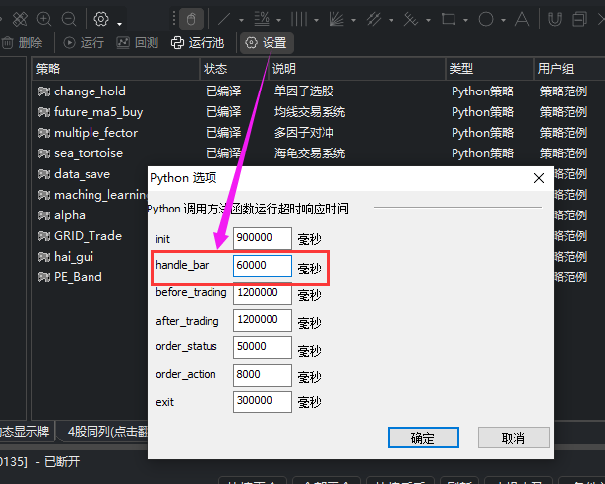This screenshot has height=484, width=605.
Task: Select the vertical period lines tool
Action: [299, 19]
